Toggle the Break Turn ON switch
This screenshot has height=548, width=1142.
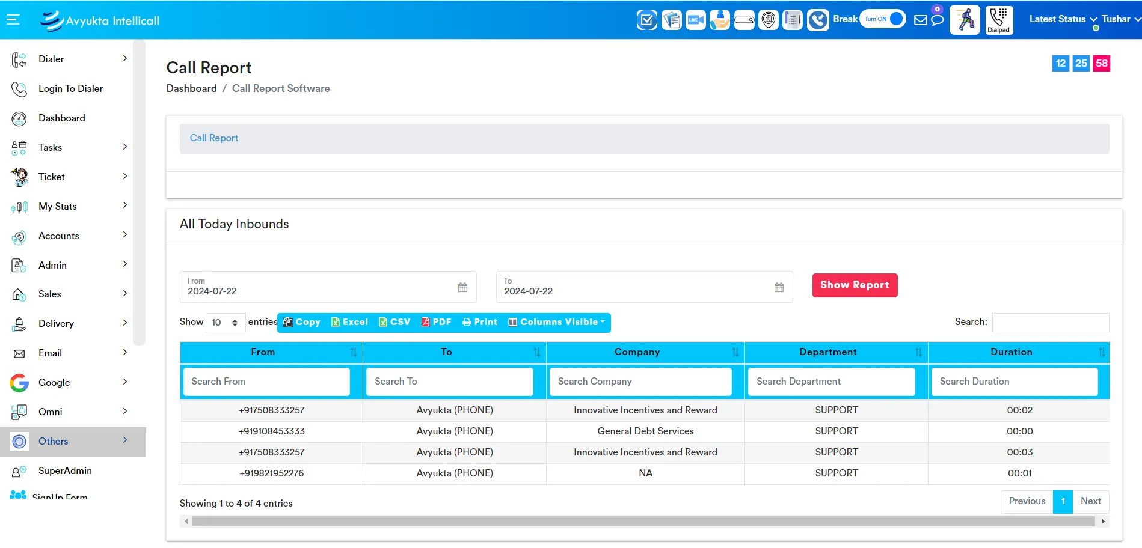[882, 19]
